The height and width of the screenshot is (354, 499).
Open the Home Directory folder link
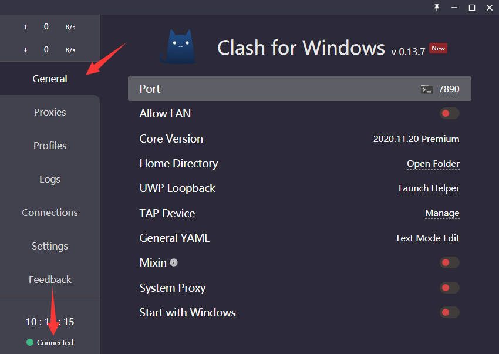tap(433, 164)
